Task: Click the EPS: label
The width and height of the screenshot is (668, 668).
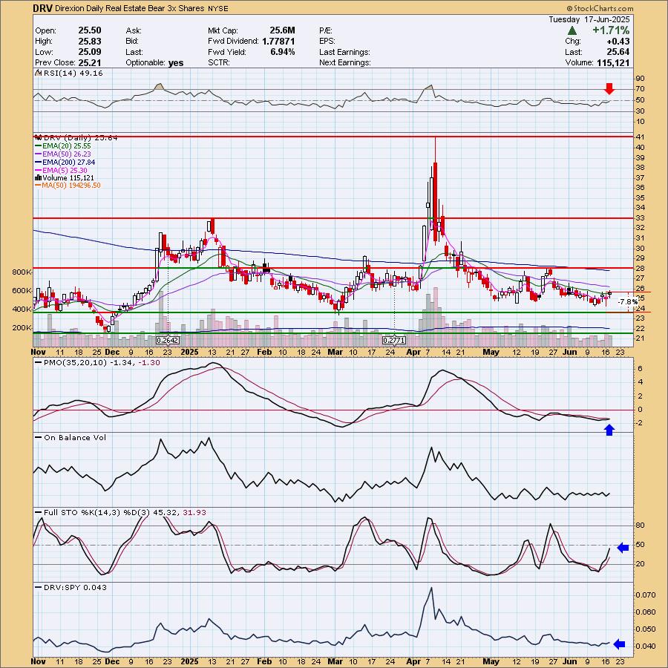Action: click(327, 42)
